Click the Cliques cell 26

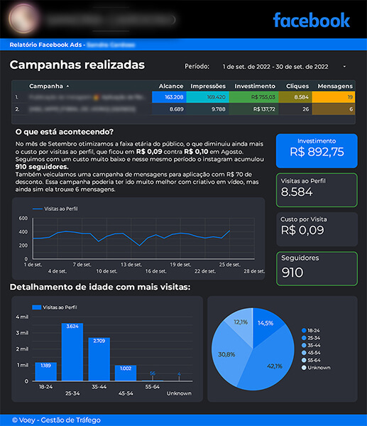295,109
